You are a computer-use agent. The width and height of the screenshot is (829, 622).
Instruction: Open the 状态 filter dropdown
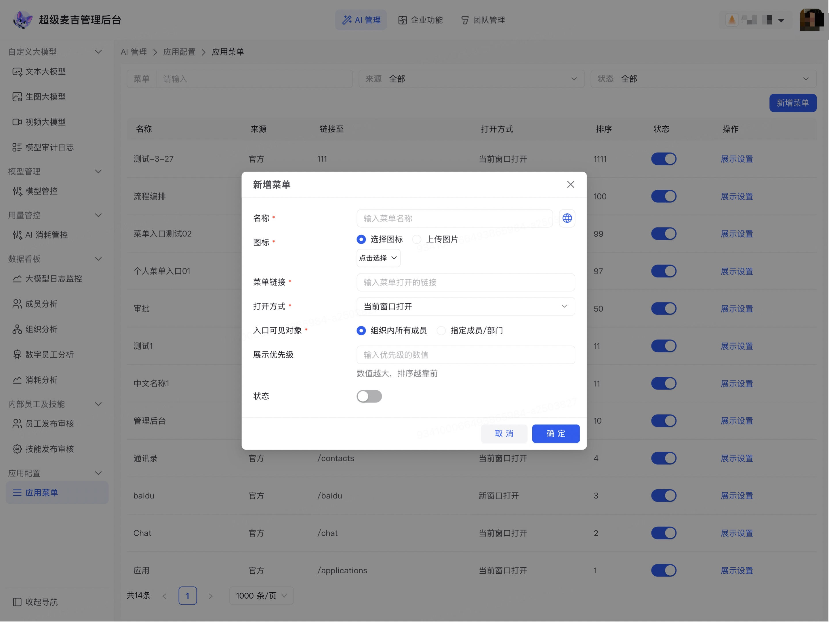pyautogui.click(x=703, y=79)
